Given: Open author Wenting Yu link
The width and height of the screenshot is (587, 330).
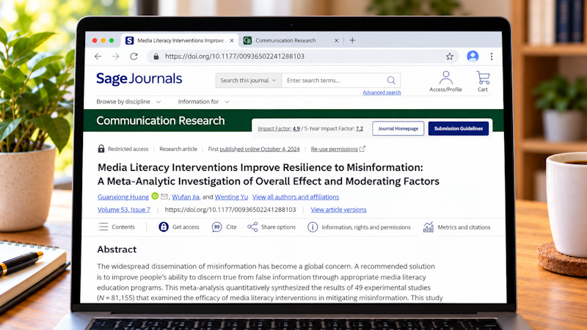Looking at the screenshot, I should [x=231, y=197].
